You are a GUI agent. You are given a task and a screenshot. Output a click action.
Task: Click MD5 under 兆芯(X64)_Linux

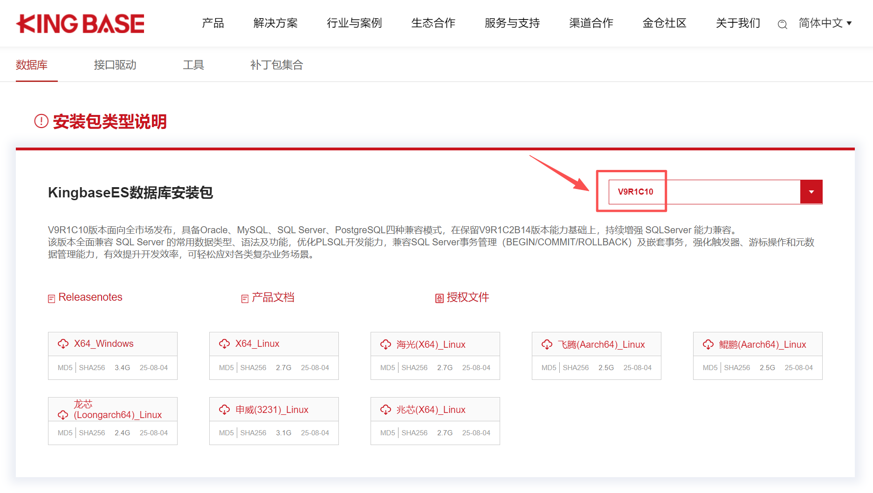[388, 432]
